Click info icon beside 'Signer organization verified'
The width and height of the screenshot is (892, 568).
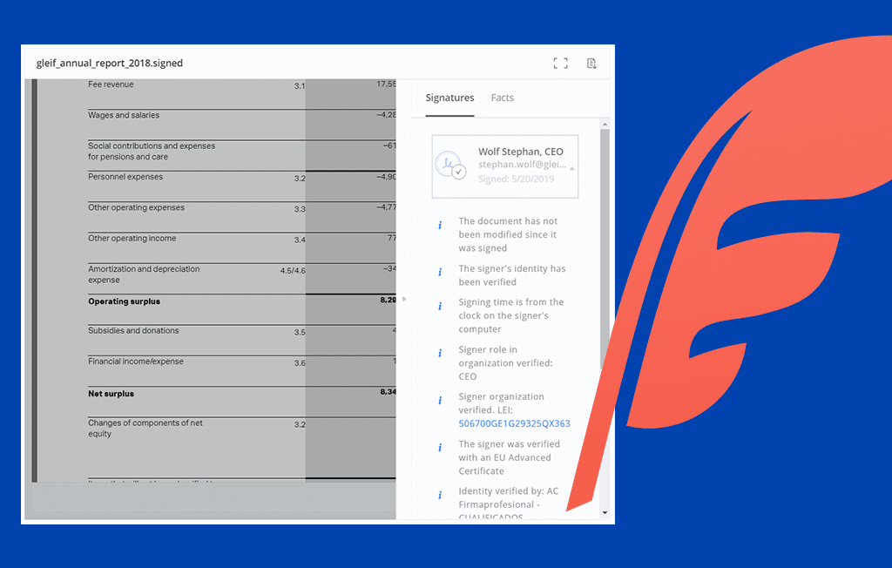coord(440,401)
